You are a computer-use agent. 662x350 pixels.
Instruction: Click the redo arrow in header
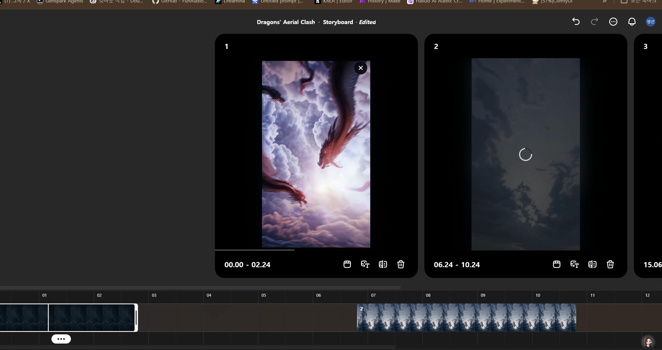(x=594, y=22)
